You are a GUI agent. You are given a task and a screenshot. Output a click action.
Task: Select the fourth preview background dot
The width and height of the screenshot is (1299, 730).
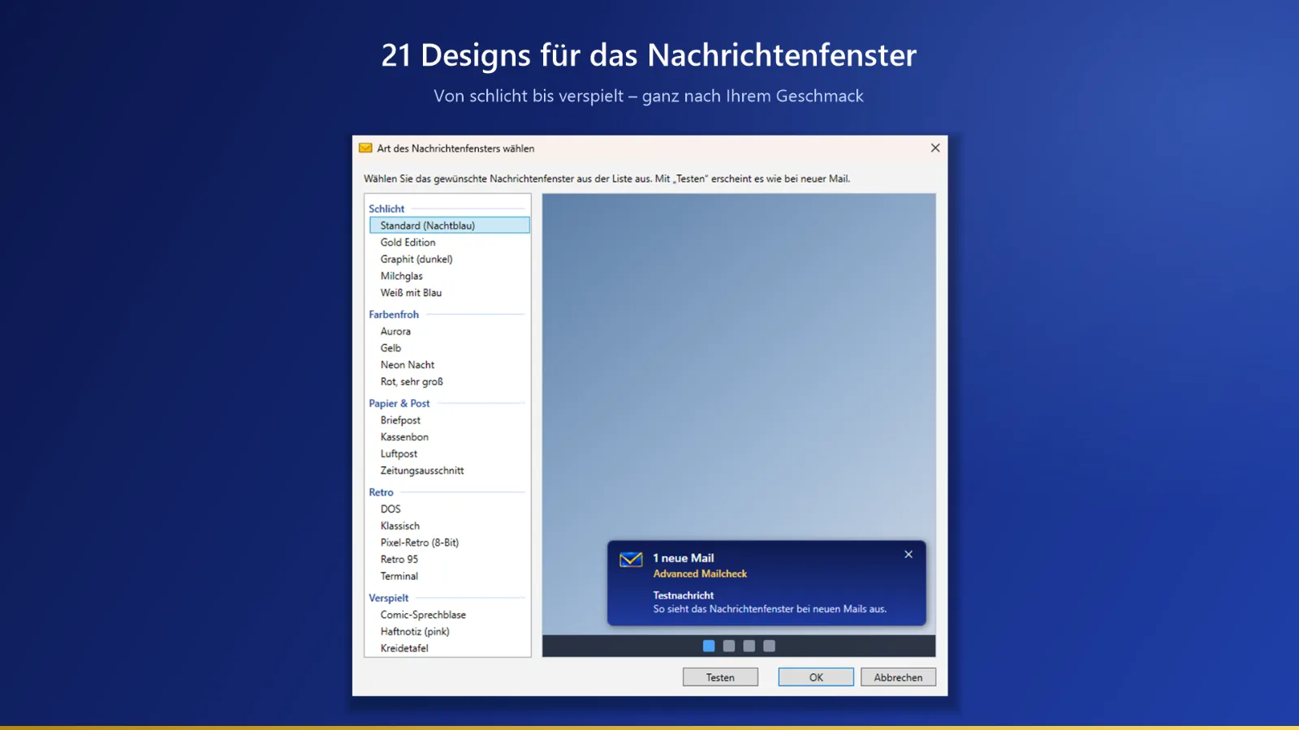pyautogui.click(x=770, y=646)
